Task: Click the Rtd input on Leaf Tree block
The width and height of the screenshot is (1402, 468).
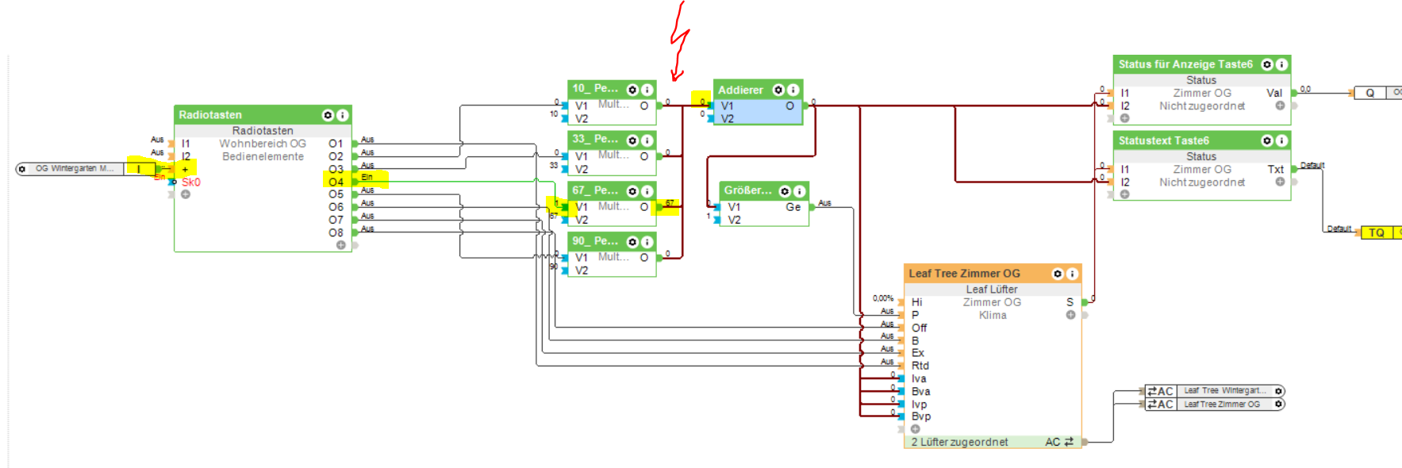Action: (x=920, y=366)
